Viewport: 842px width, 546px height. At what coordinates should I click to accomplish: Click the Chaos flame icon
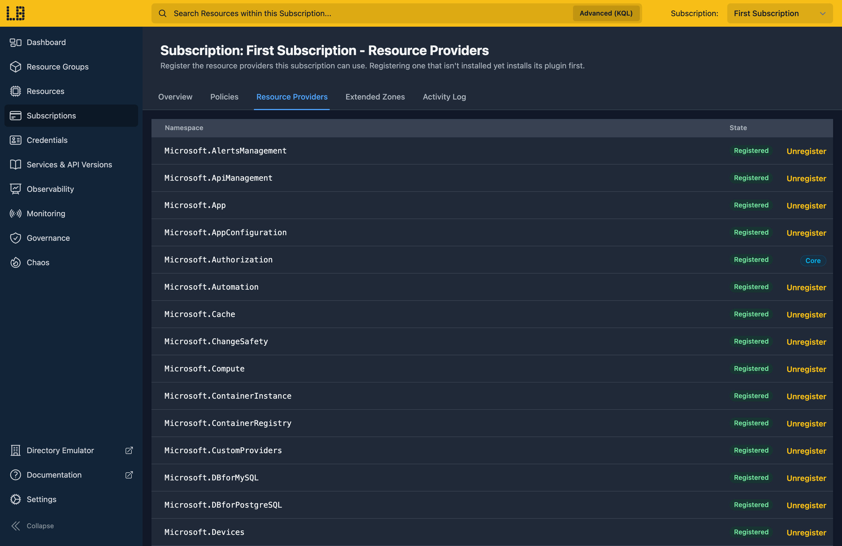16,262
